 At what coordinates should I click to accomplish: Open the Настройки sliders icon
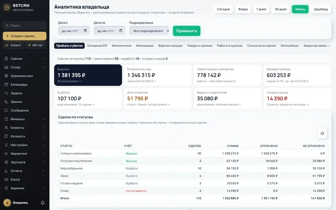click(x=6, y=145)
